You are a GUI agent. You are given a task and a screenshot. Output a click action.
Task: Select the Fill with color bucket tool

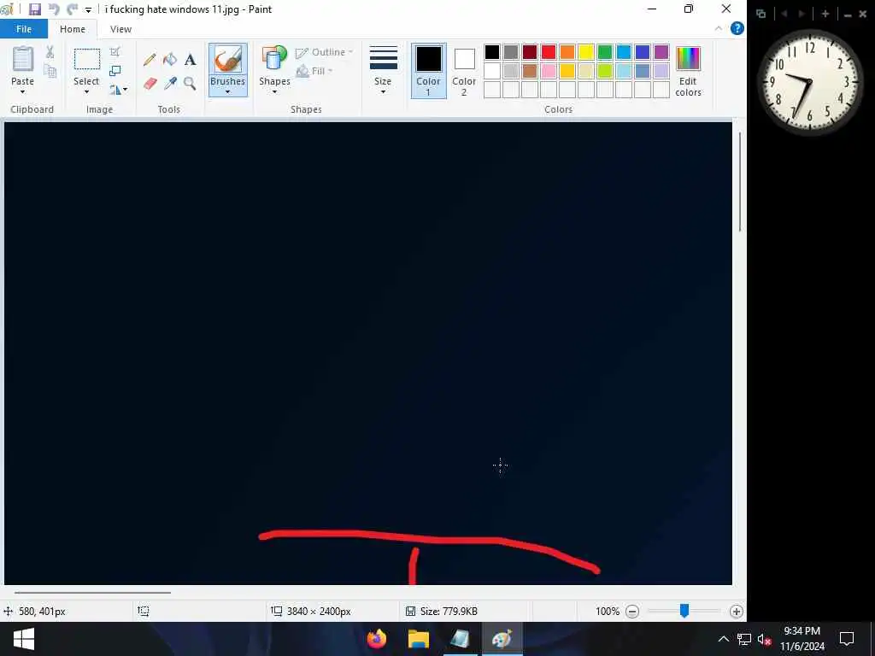click(170, 59)
